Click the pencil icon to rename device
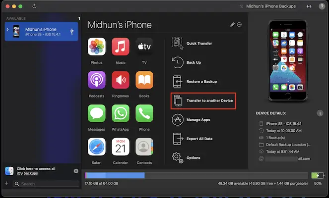 232,25
